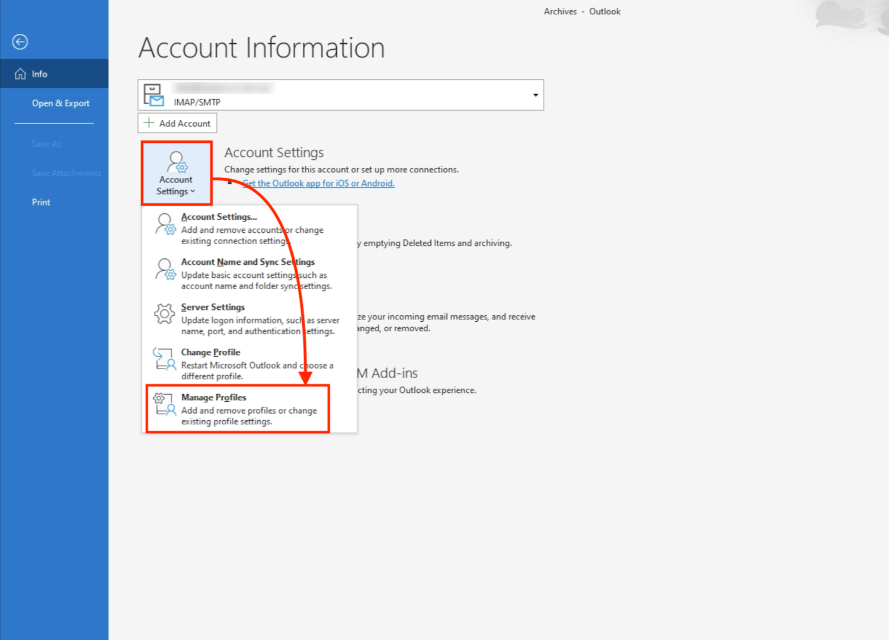Open the Print section in sidebar
889x640 pixels.
(x=41, y=202)
